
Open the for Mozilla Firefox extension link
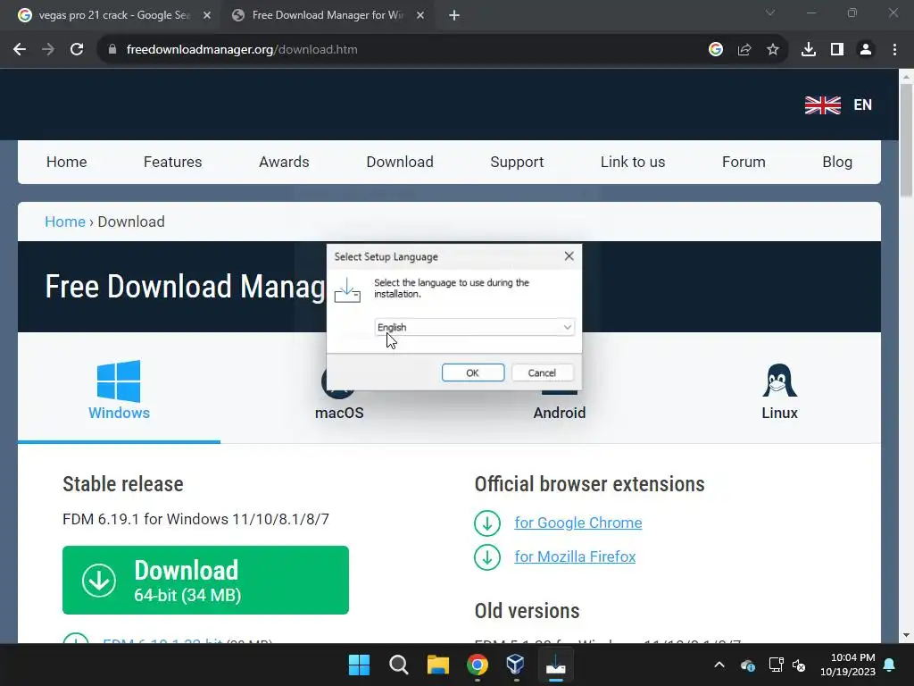(575, 556)
